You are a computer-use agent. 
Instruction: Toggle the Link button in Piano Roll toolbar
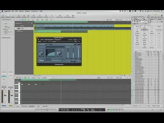[x=17, y=78]
